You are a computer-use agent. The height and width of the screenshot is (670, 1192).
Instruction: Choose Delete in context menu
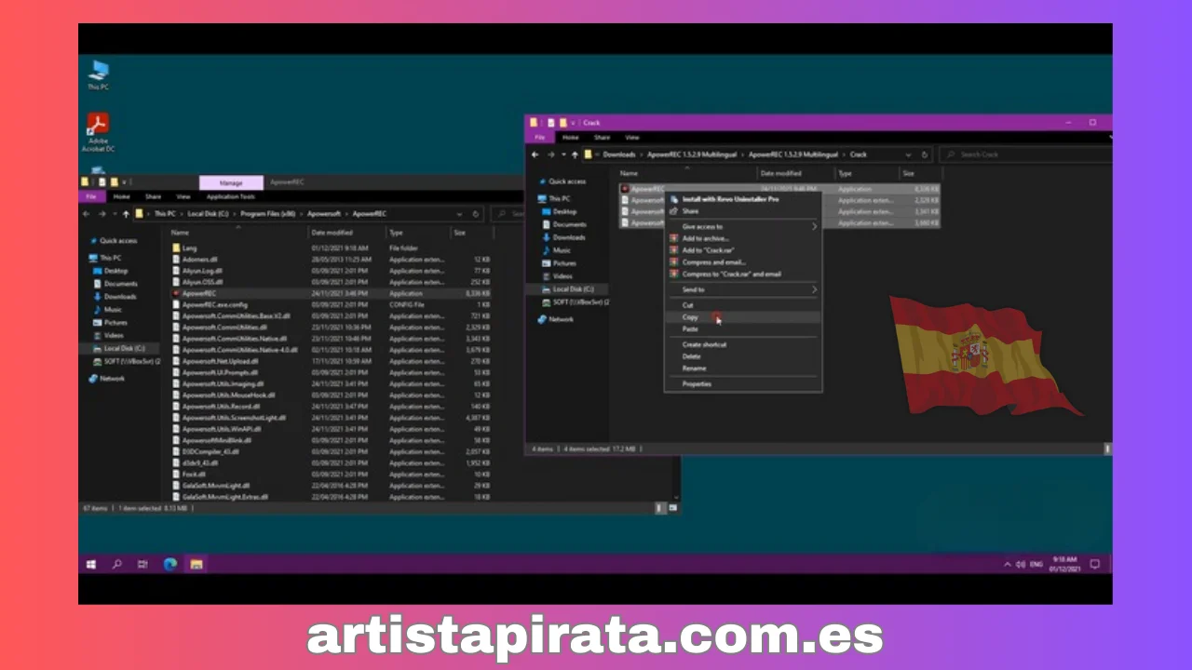pos(743,356)
